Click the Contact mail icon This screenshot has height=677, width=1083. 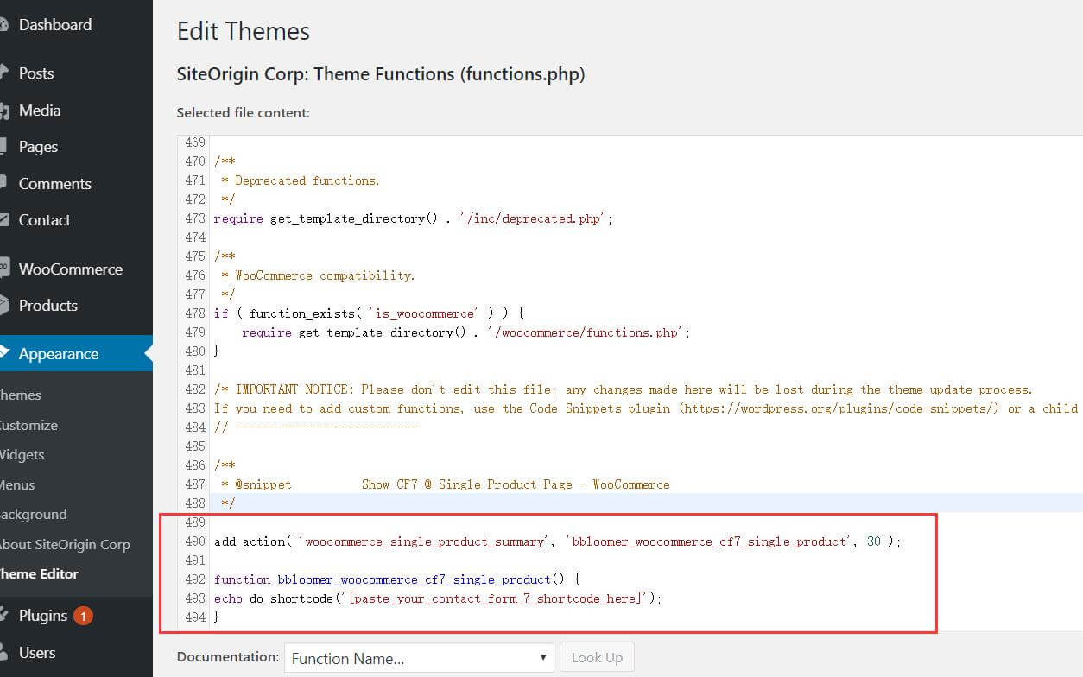[x=4, y=220]
